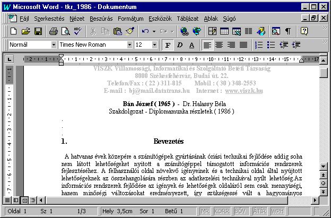331x218 pixels.
Task: Toggle bold formatting F button
Action: pos(168,45)
